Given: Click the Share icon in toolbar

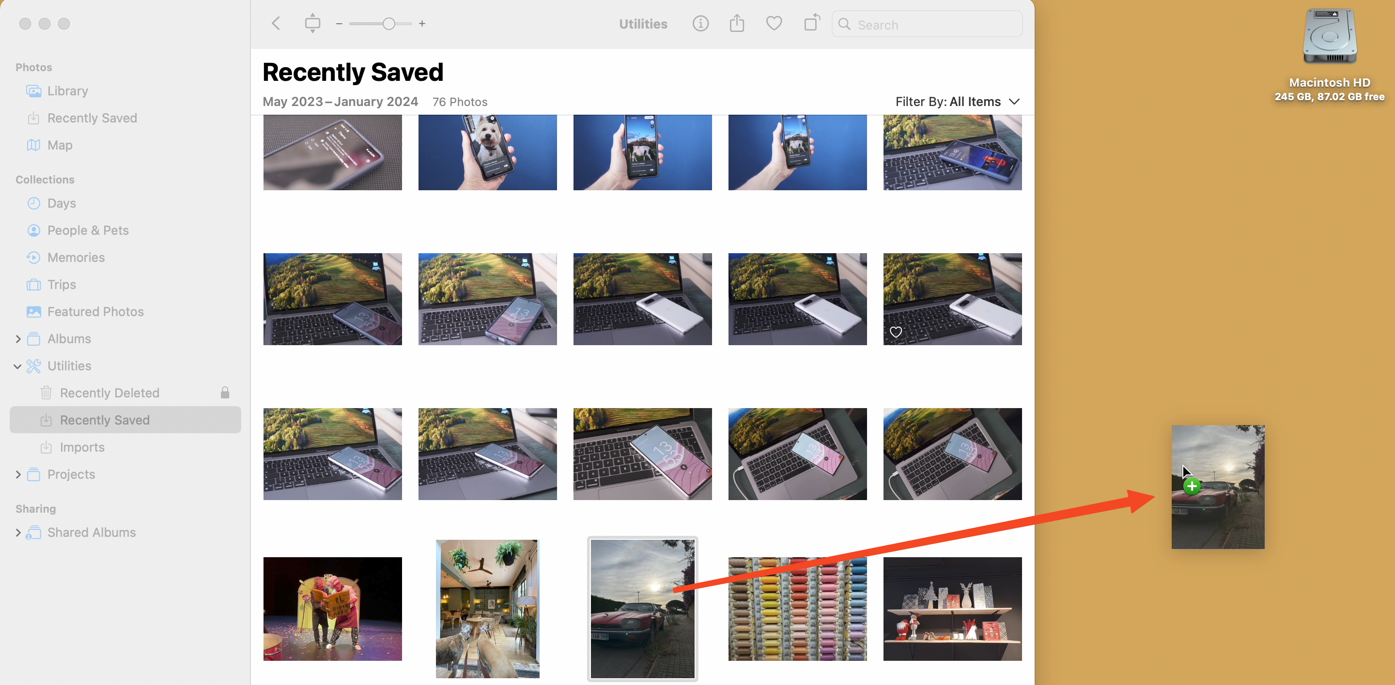Looking at the screenshot, I should [737, 24].
